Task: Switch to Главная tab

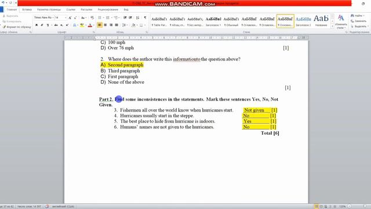Action: click(12, 10)
